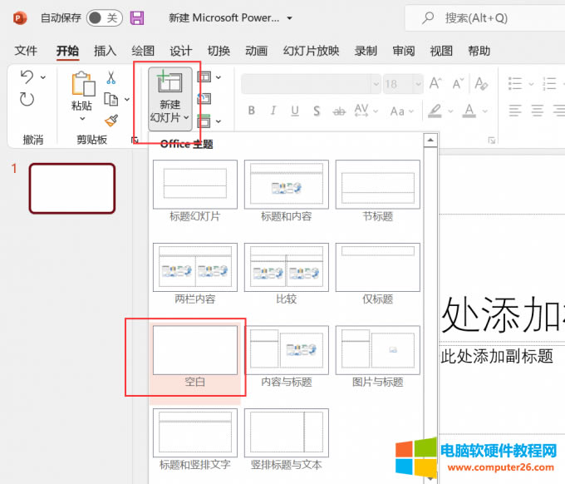The image size is (565, 484).
Task: Open the font color picker arrow
Action: [x=485, y=111]
